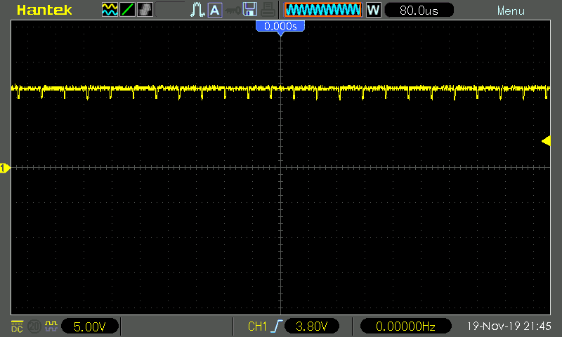Open the 3.80V trigger level setting
The height and width of the screenshot is (337, 562).
click(312, 326)
